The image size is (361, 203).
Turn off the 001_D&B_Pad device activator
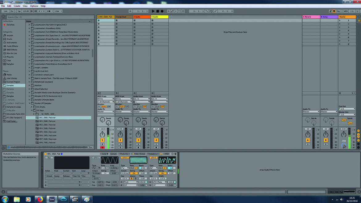(x=45, y=154)
